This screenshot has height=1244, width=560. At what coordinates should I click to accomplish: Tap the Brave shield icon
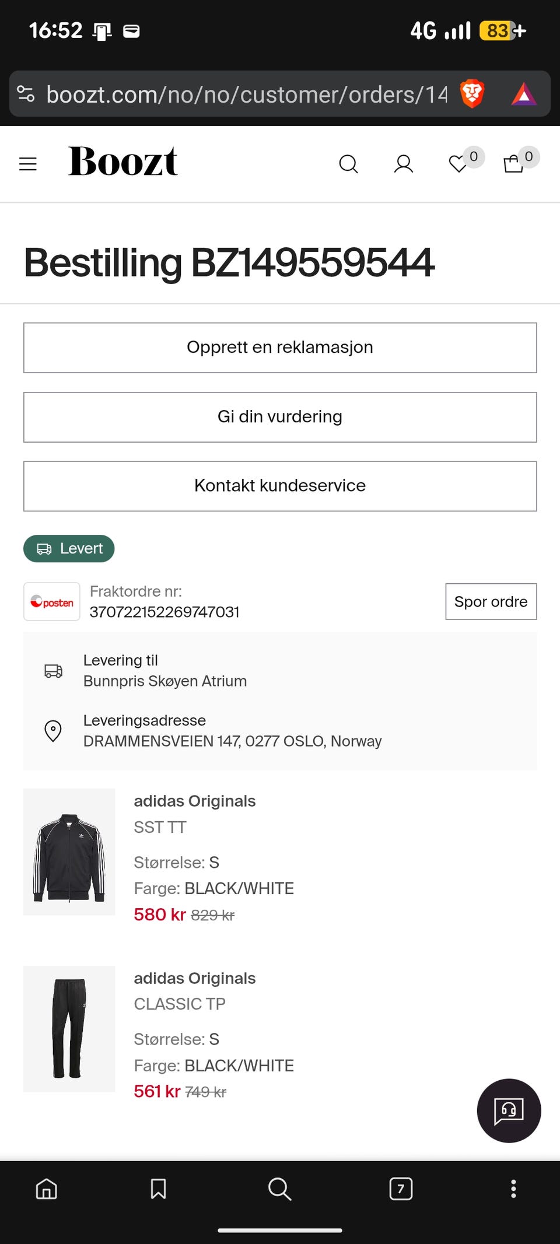[472, 94]
